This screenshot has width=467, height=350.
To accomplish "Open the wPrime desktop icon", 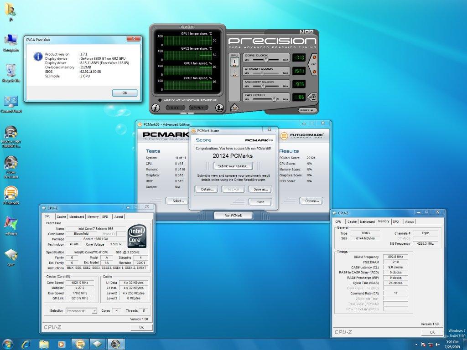I will click(x=11, y=226).
